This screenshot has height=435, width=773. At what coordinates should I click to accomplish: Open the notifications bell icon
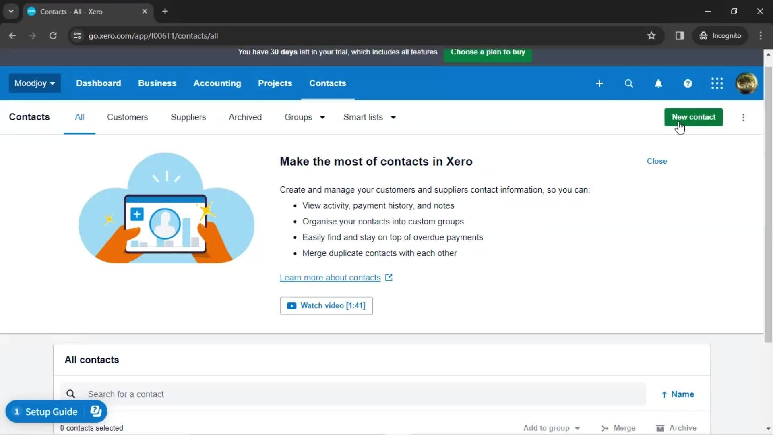tap(658, 83)
